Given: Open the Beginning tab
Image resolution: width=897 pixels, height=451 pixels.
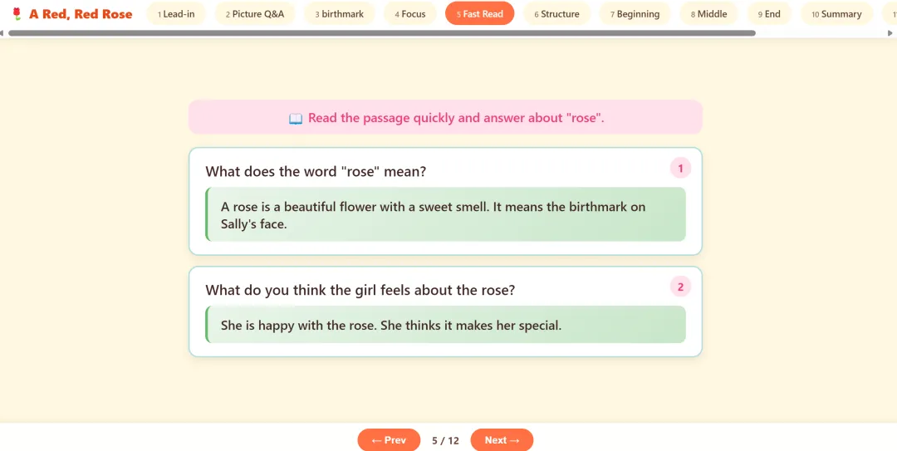Looking at the screenshot, I should click(x=635, y=14).
